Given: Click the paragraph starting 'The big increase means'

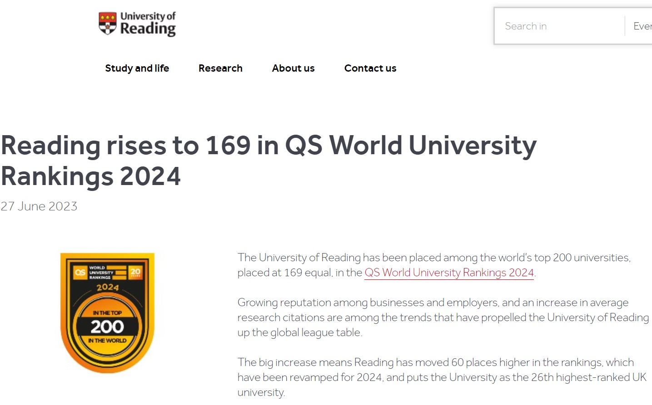Looking at the screenshot, I should point(442,377).
